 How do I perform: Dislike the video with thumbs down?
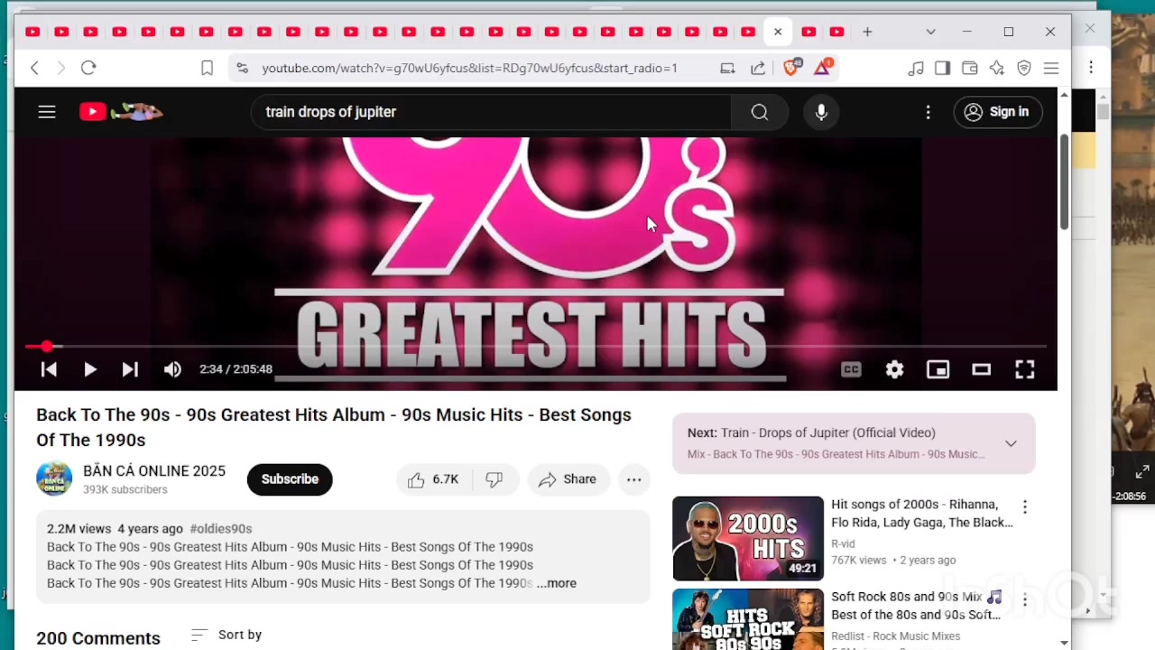click(494, 479)
